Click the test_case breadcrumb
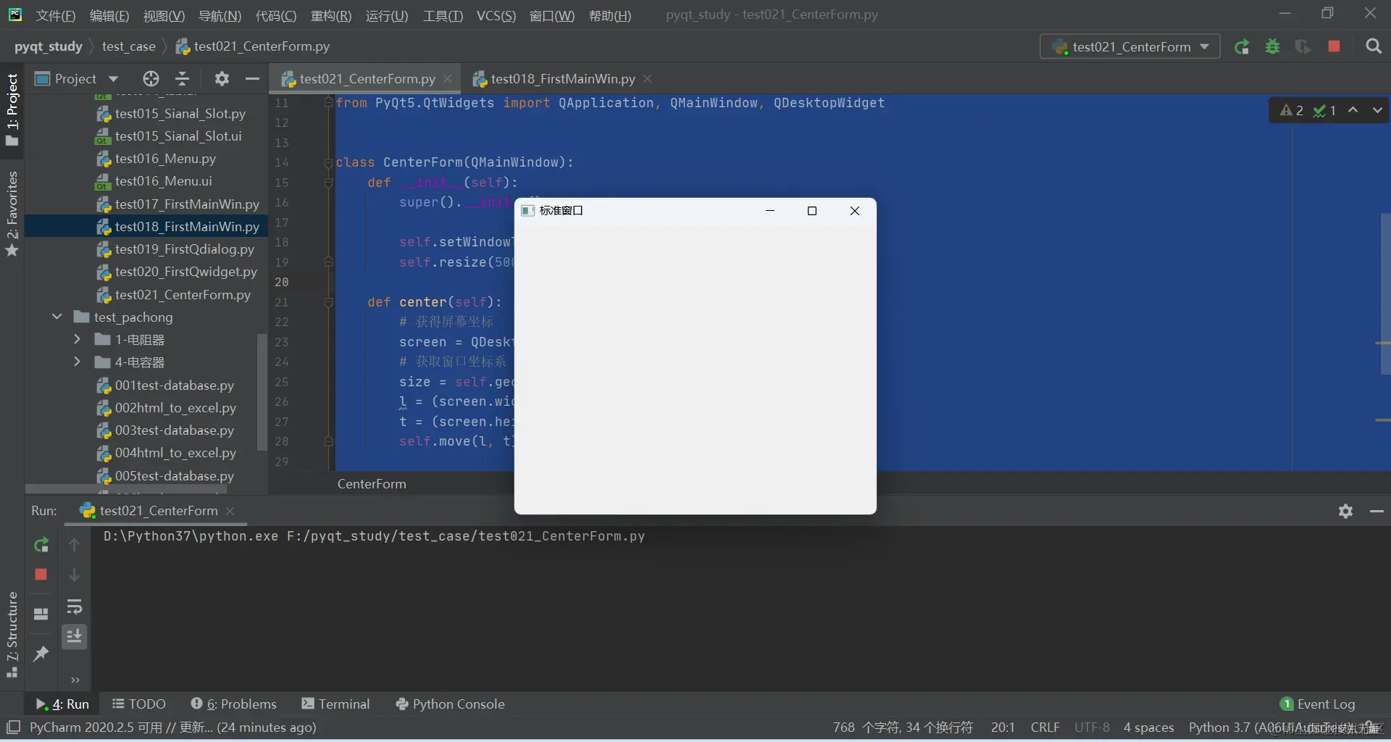This screenshot has height=742, width=1391. (x=129, y=46)
